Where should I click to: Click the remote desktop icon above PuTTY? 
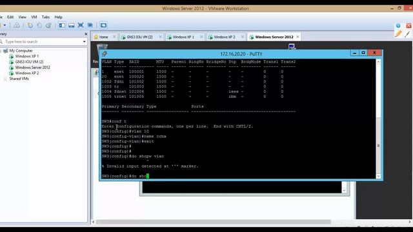292,46
